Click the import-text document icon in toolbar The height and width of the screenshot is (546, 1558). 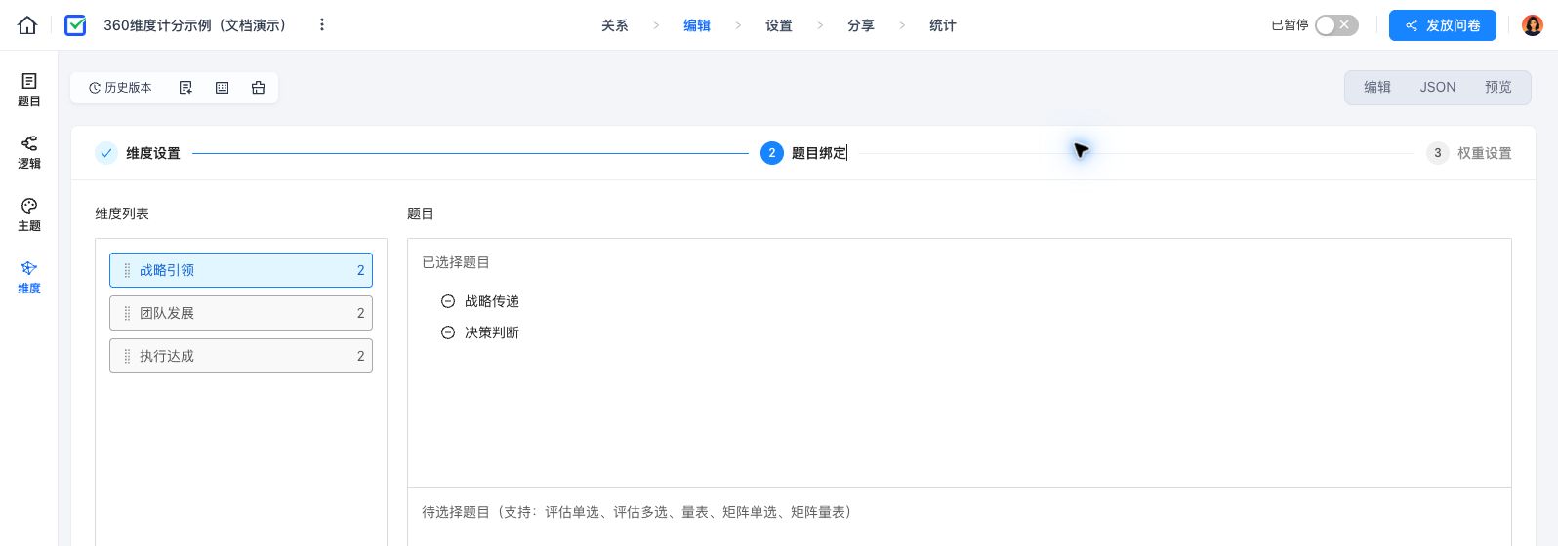(185, 88)
